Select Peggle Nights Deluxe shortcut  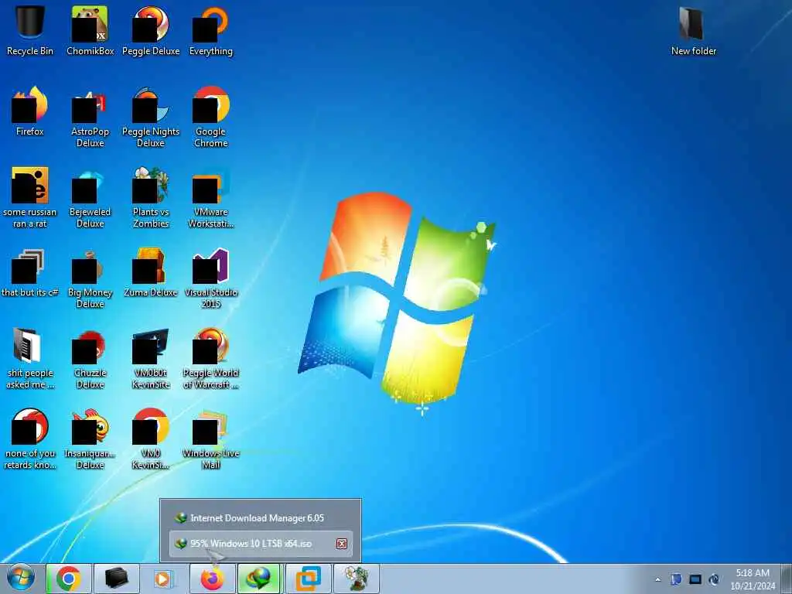[151, 116]
